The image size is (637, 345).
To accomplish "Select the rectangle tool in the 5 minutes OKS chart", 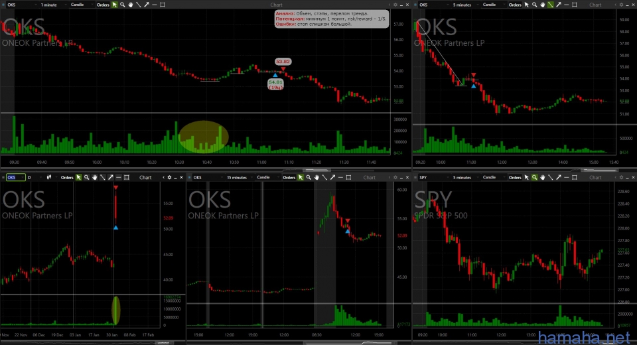I will [x=575, y=5].
